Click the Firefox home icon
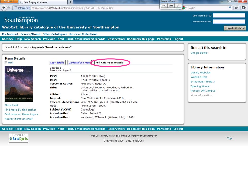The height and width of the screenshot is (186, 248). click(236, 8)
